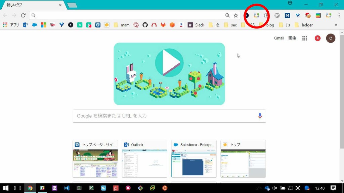Open the battery status tray icon
The height and width of the screenshot is (193, 344).
tap(283, 188)
